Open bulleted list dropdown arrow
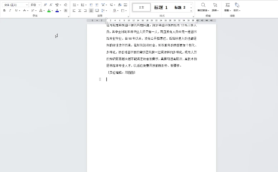This screenshot has height=172, width=278. [78, 5]
